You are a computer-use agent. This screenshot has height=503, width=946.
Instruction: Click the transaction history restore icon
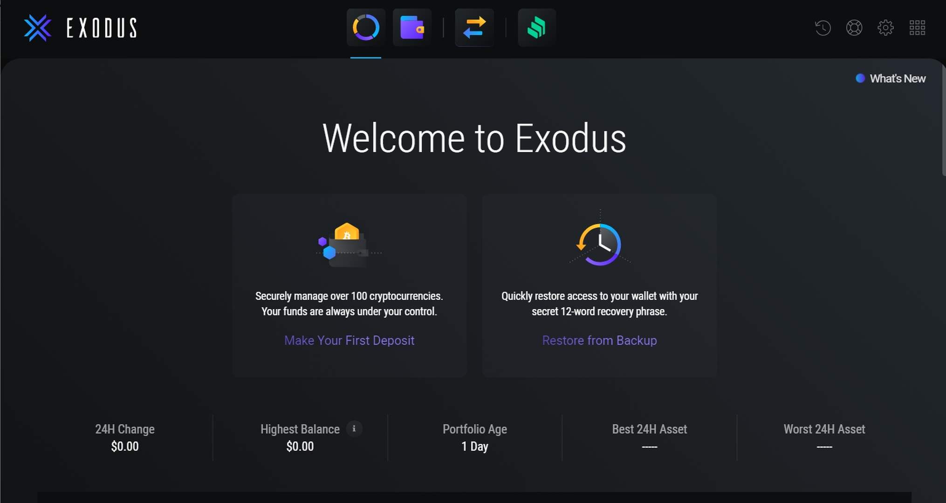coord(822,27)
